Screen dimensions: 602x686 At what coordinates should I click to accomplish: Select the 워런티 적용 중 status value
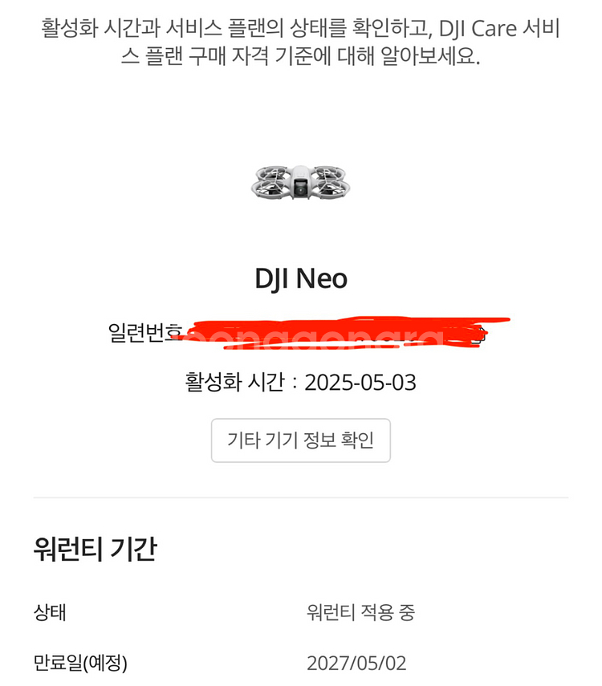pos(360,613)
